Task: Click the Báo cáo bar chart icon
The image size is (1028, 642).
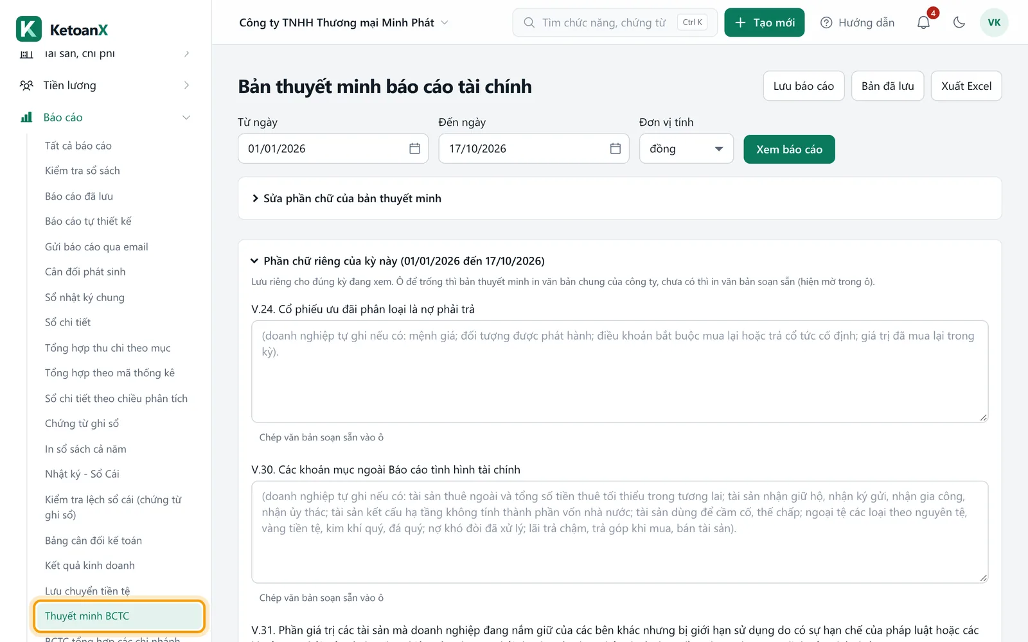Action: pyautogui.click(x=26, y=117)
